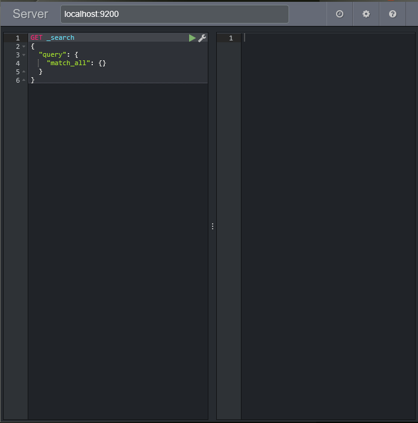This screenshot has width=418, height=423.
Task: Open the wrench request options menu
Action: coord(202,38)
